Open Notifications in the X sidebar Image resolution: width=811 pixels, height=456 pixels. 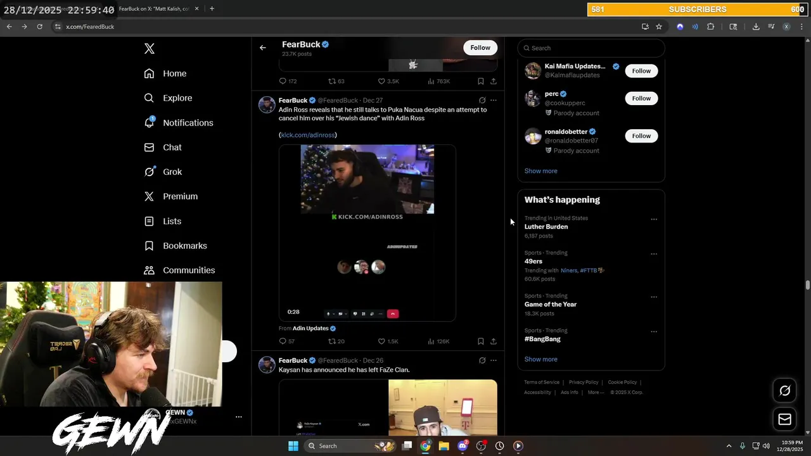click(179, 123)
